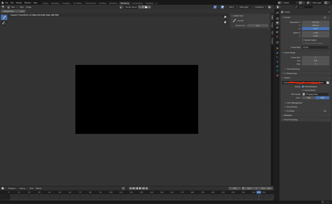Toggle the preview range clock icon in the timeline
Screen dimensions: 332x204
coord(243,188)
